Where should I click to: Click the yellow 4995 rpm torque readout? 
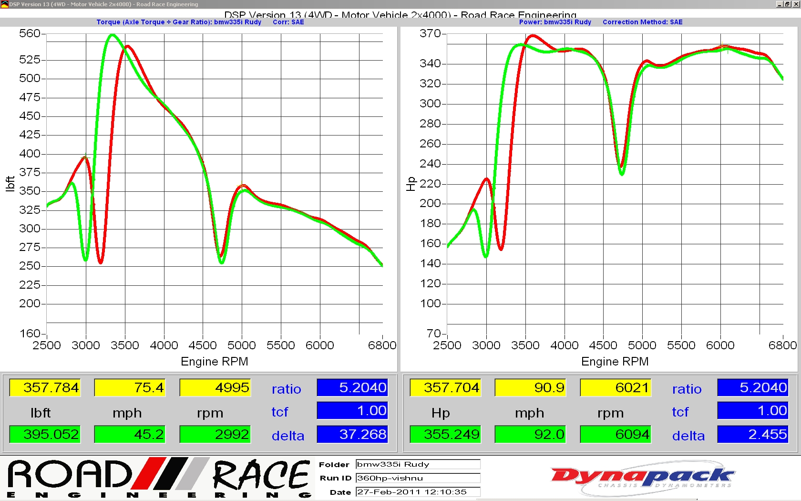point(215,387)
